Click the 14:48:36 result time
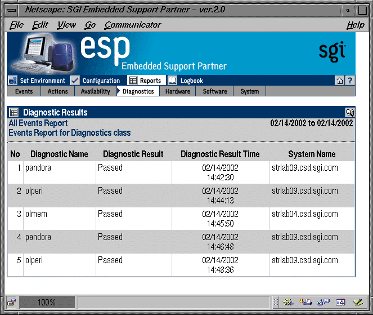This screenshot has width=373, height=315. click(x=221, y=270)
